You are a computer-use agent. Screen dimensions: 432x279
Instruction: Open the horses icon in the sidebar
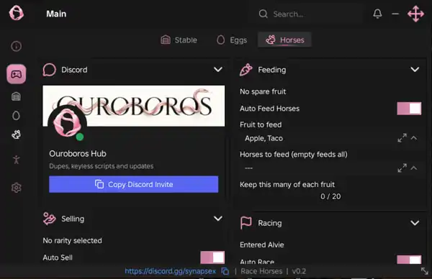(17, 134)
